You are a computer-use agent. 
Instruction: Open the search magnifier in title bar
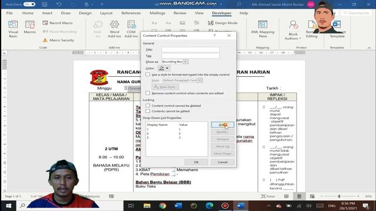(239, 4)
